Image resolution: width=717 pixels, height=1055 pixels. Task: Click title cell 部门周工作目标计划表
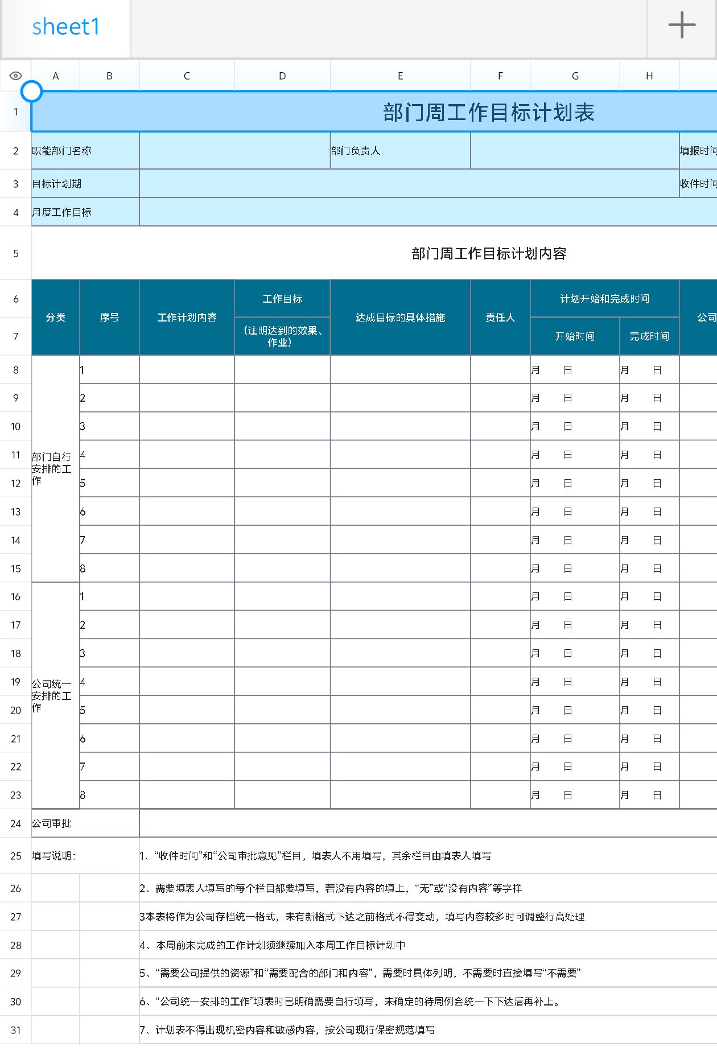[374, 112]
